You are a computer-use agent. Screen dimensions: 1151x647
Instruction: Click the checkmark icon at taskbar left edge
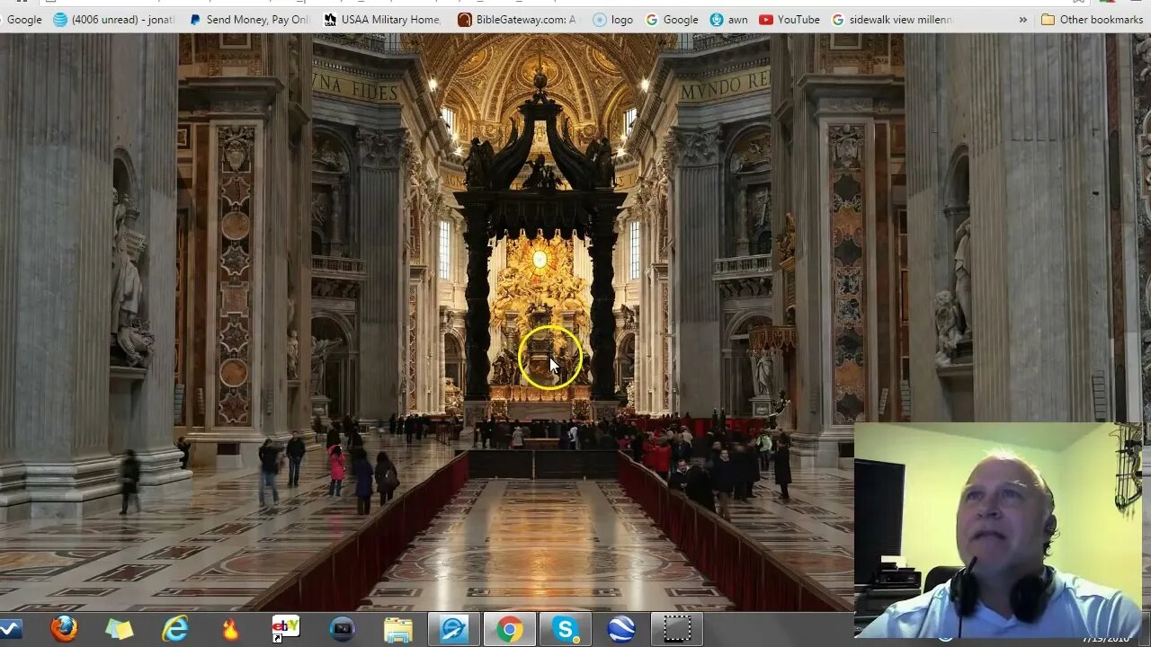[10, 629]
